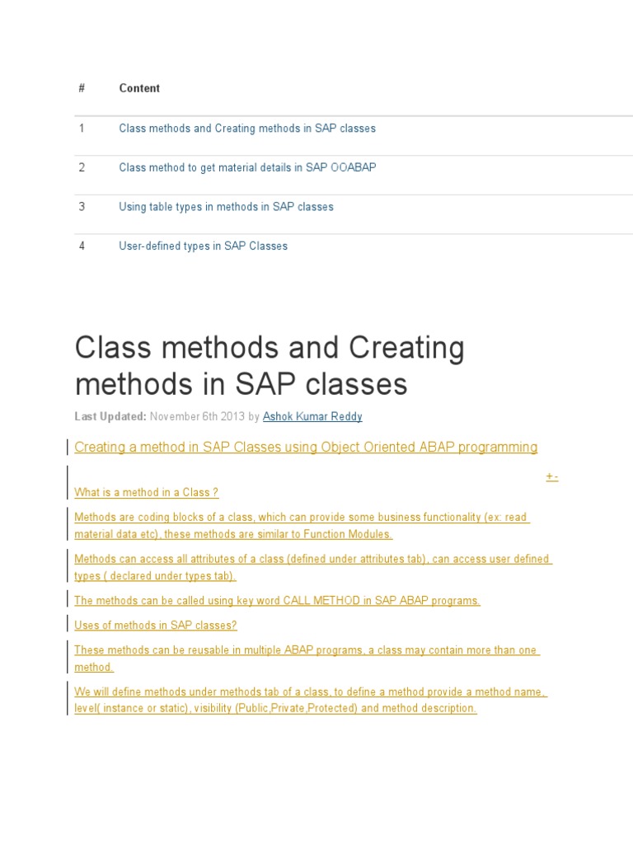The image size is (633, 844).
Task: Click the '#' column header
Action: point(82,88)
